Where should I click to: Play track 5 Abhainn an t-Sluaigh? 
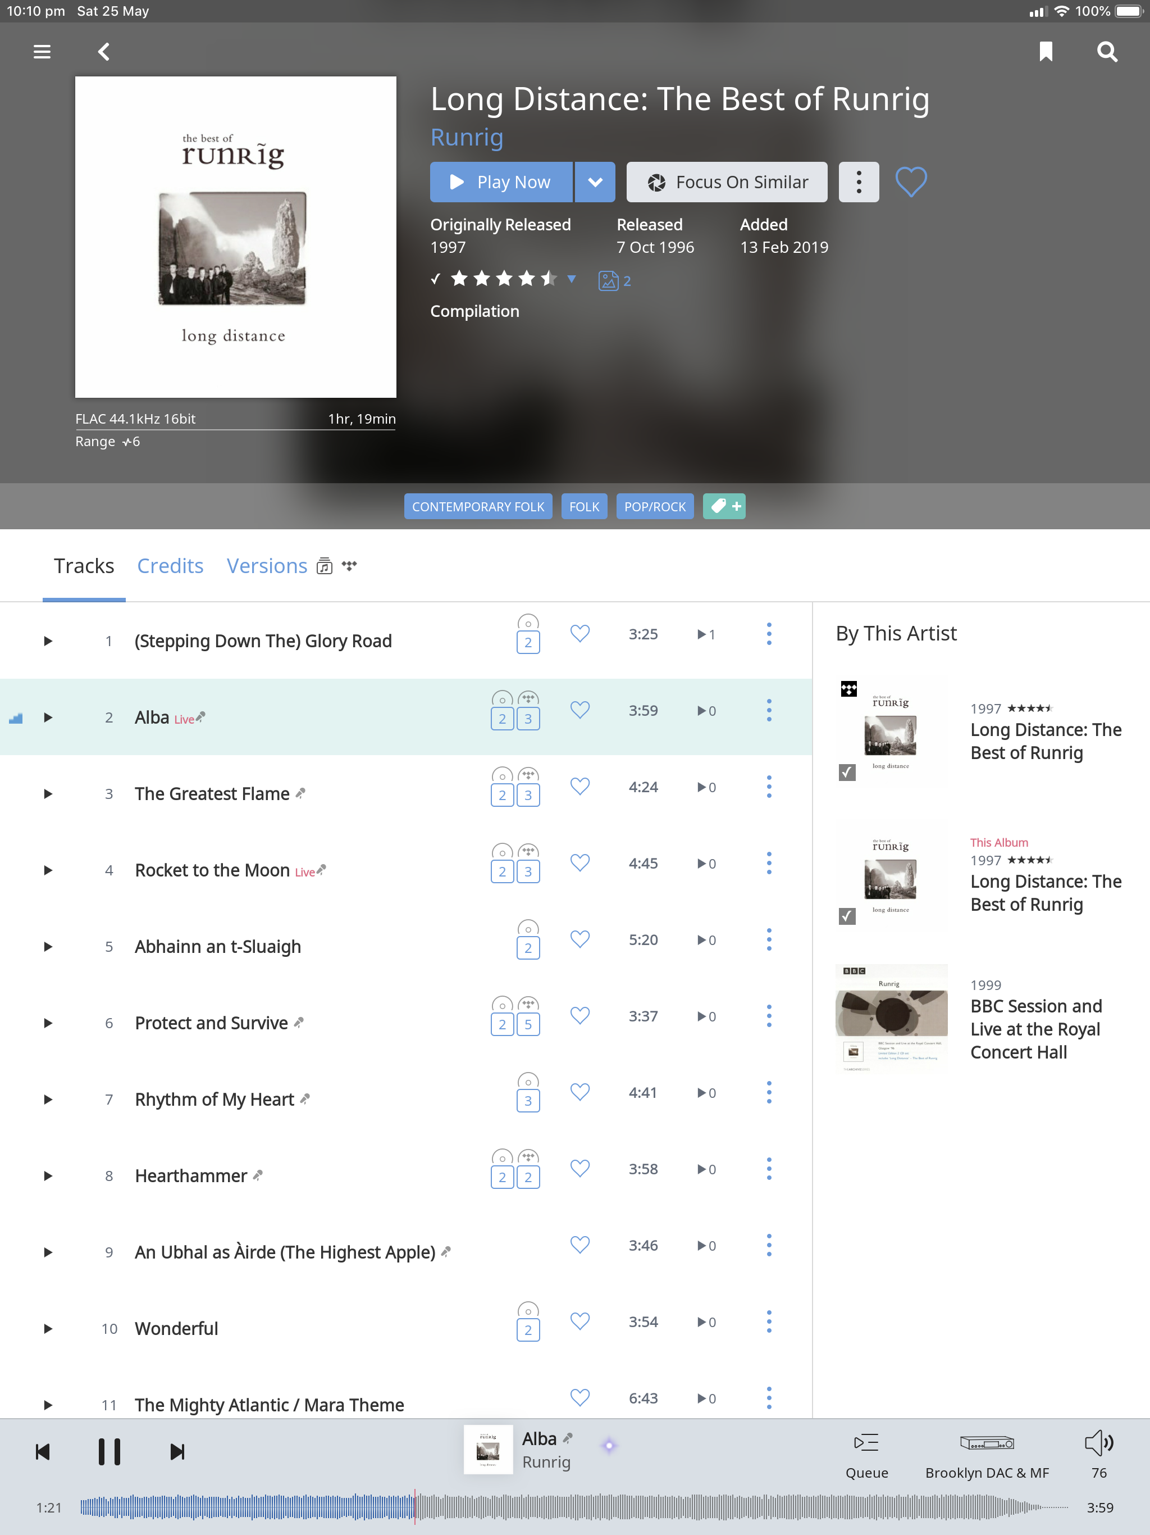click(48, 947)
